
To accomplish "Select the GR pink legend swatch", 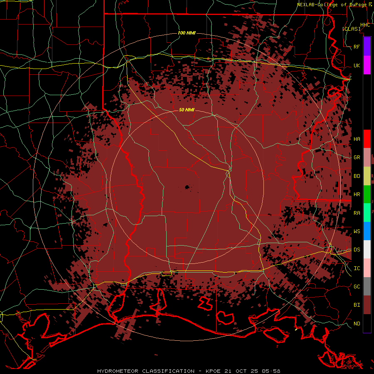I will pos(367,157).
